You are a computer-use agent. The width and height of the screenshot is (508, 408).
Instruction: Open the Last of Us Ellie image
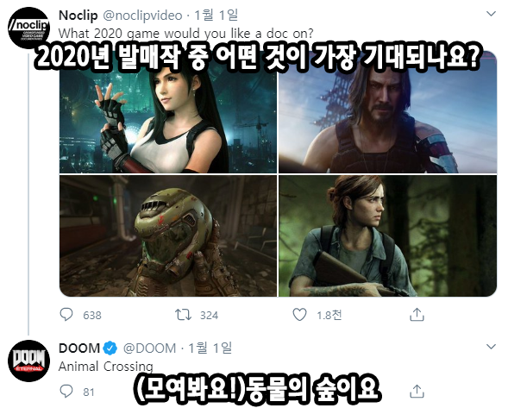pos(387,236)
